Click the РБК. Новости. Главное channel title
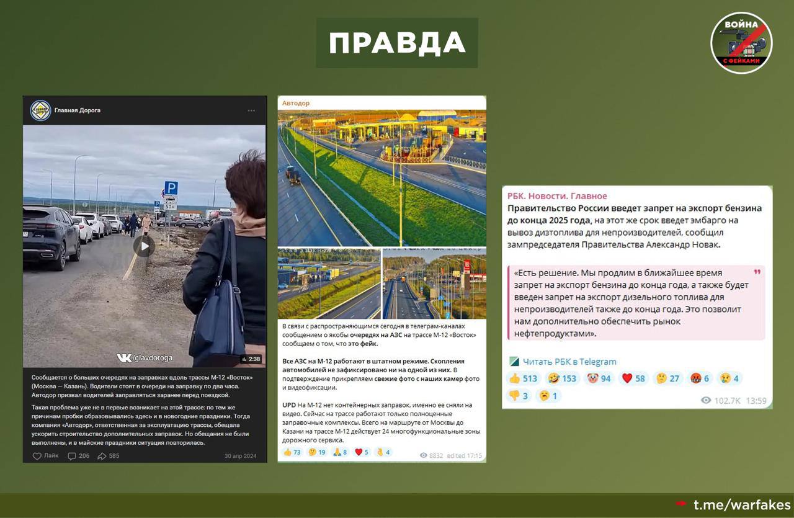The image size is (794, 518). [557, 196]
